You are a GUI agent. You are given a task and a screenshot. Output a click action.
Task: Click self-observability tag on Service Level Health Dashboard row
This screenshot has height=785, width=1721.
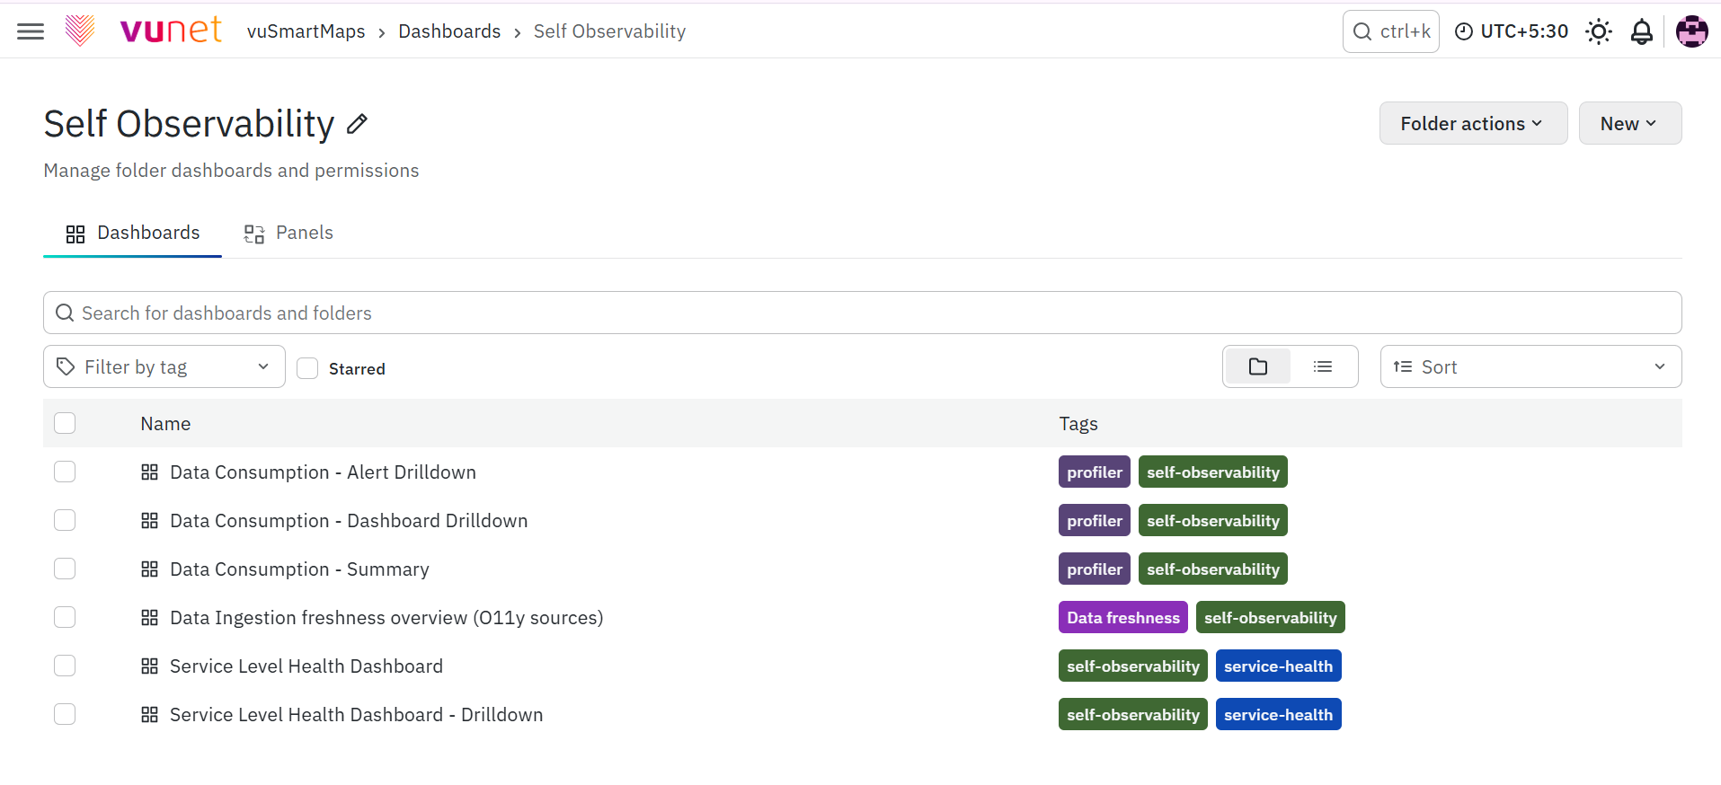(1132, 666)
